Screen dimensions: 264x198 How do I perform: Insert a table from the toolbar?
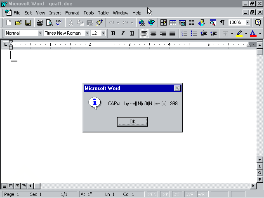pyautogui.click(x=173, y=23)
